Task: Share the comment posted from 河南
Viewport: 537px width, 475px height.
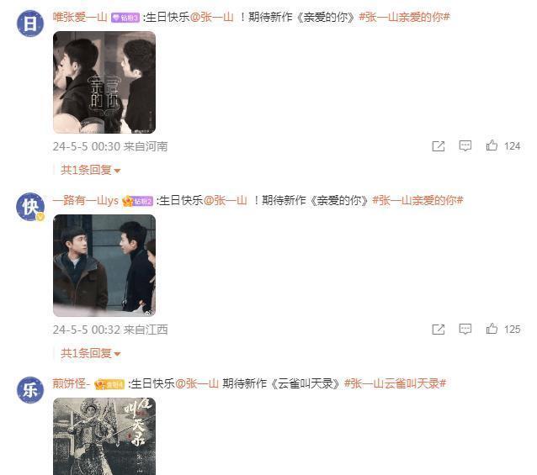Action: (439, 146)
